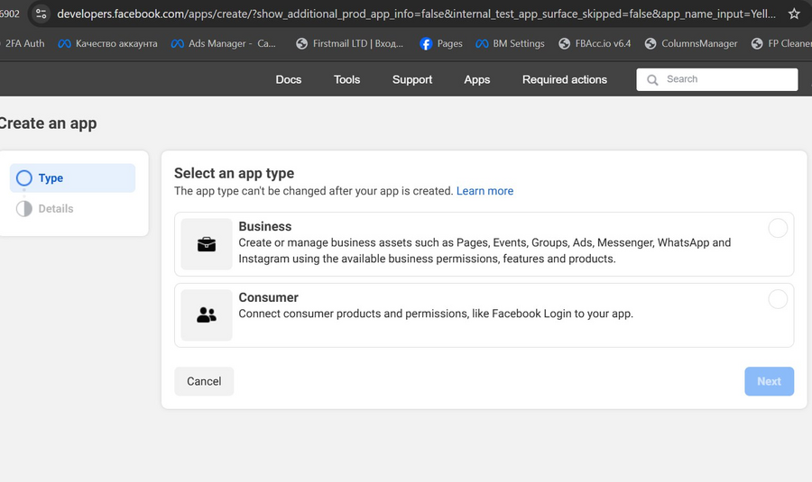
Task: Open the Pages bookmark
Action: (x=440, y=44)
